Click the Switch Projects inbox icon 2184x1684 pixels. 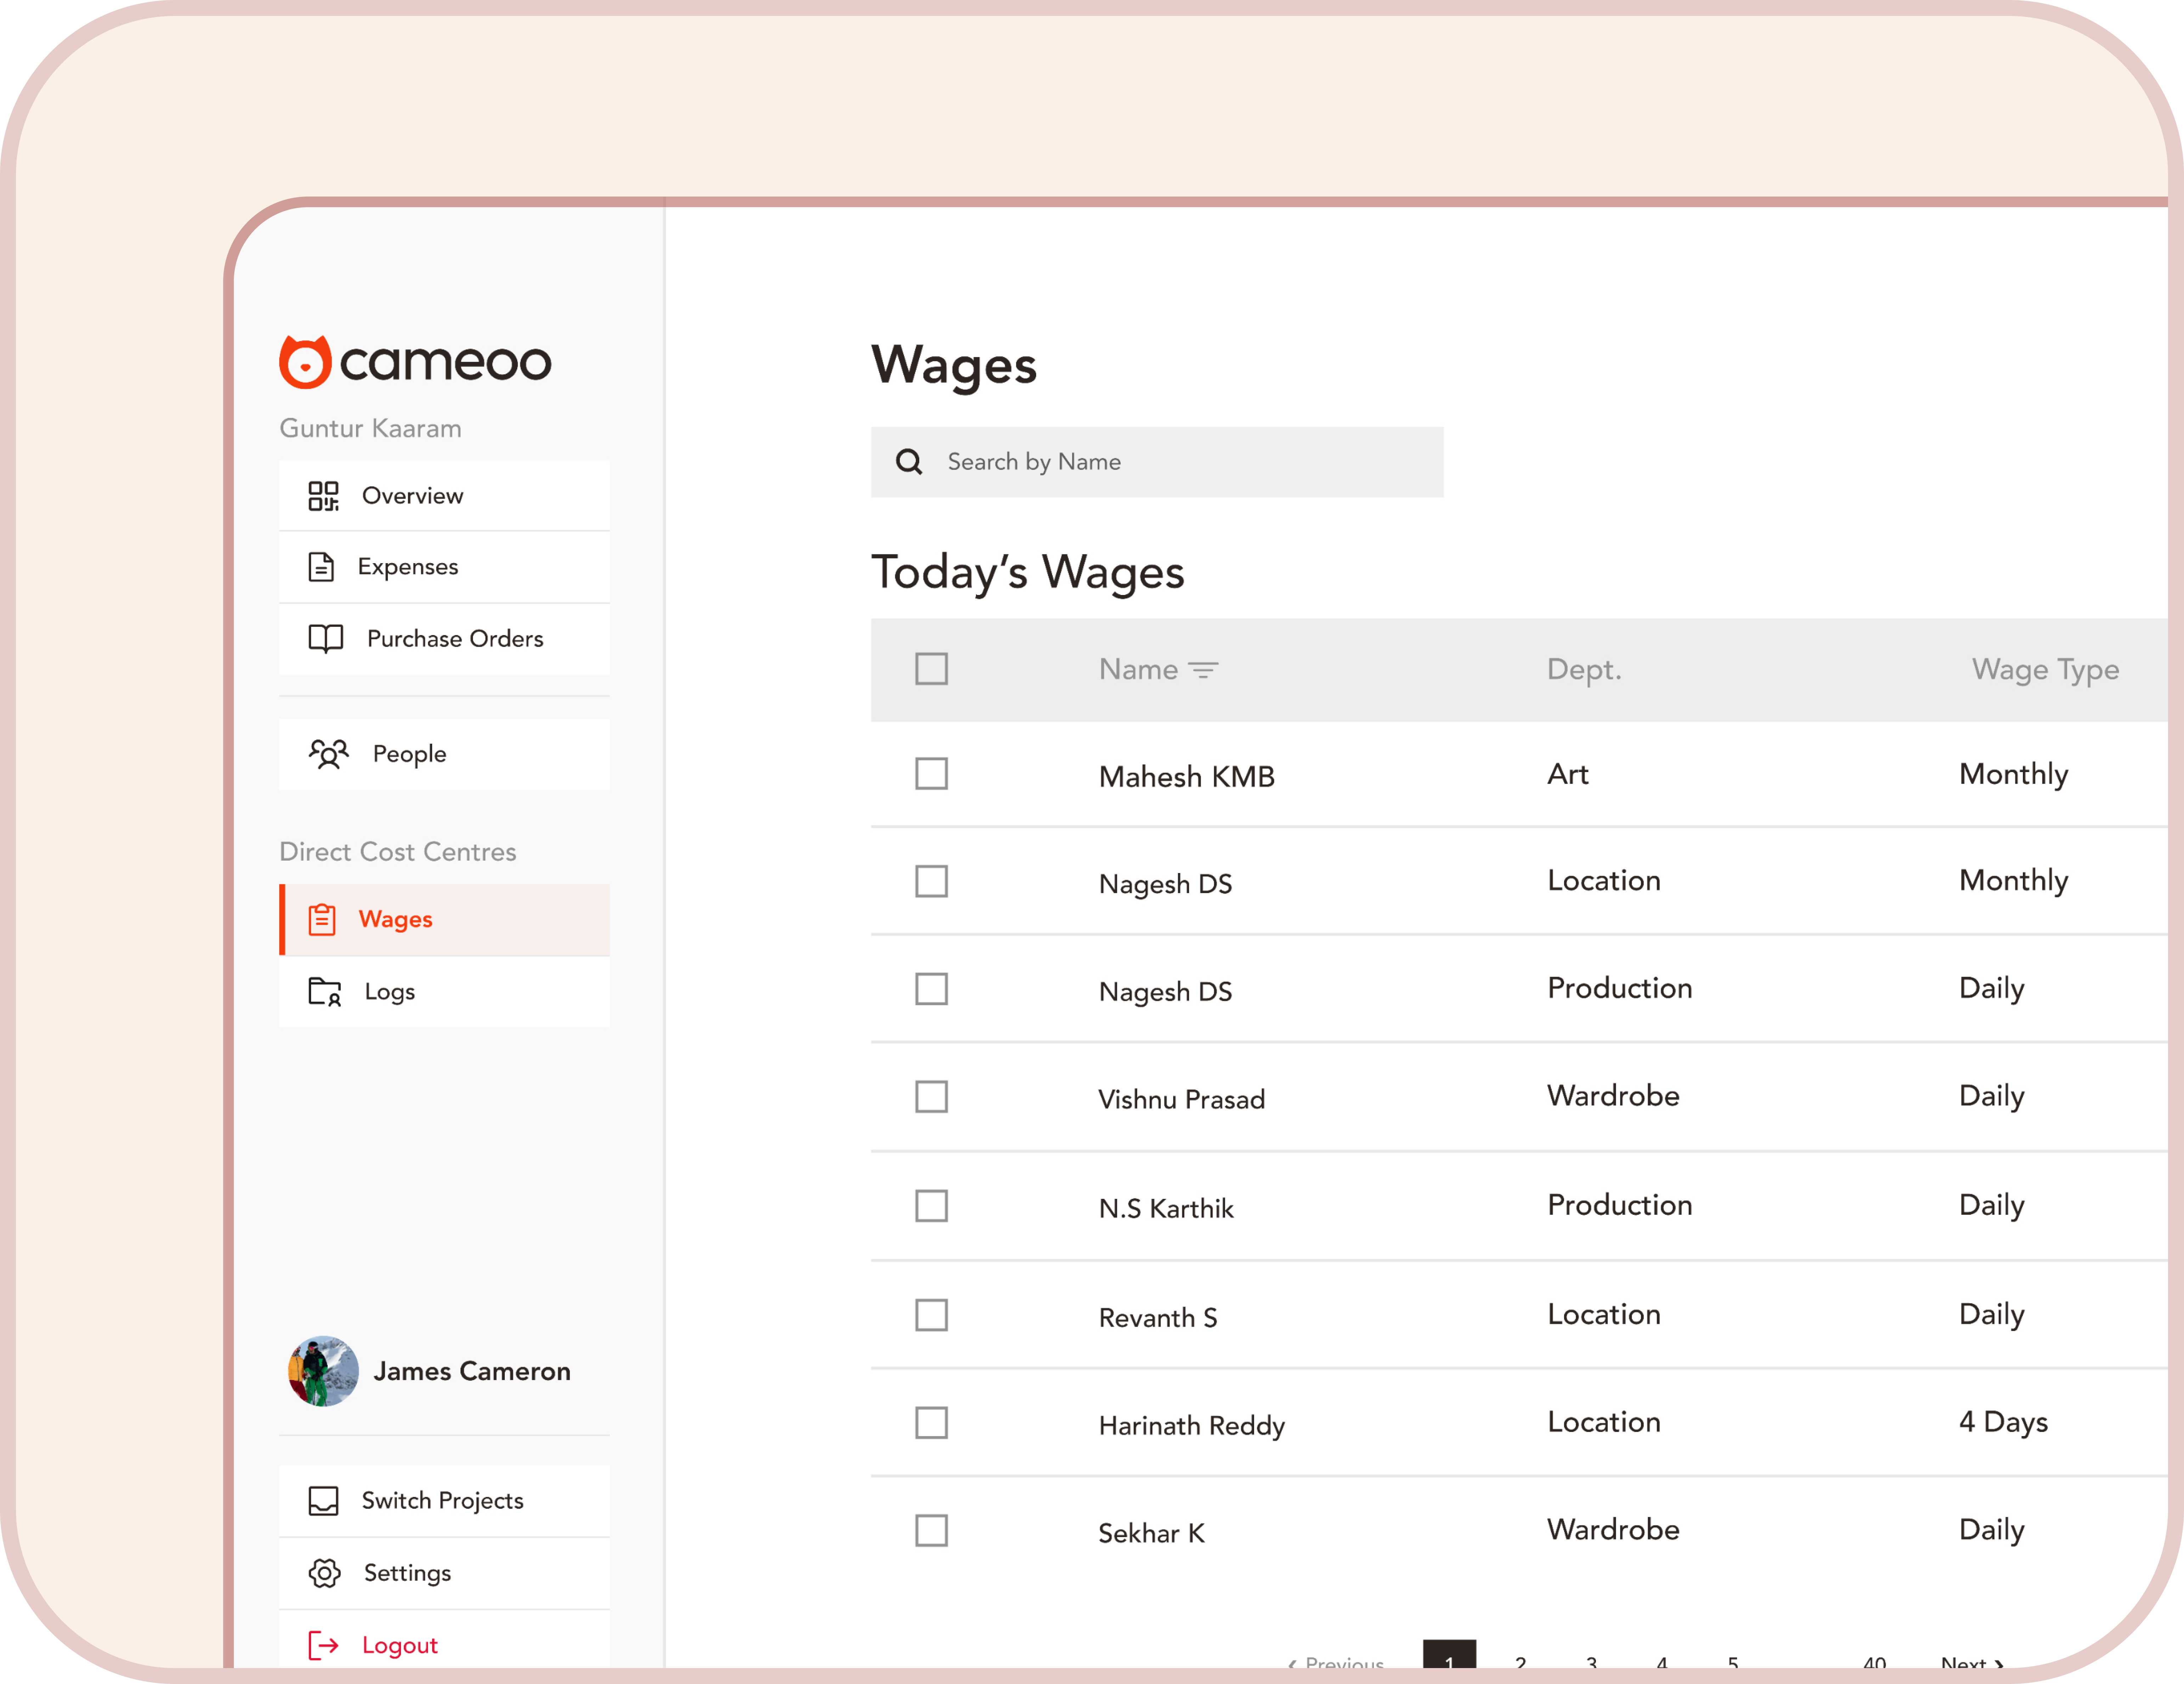[x=324, y=1501]
